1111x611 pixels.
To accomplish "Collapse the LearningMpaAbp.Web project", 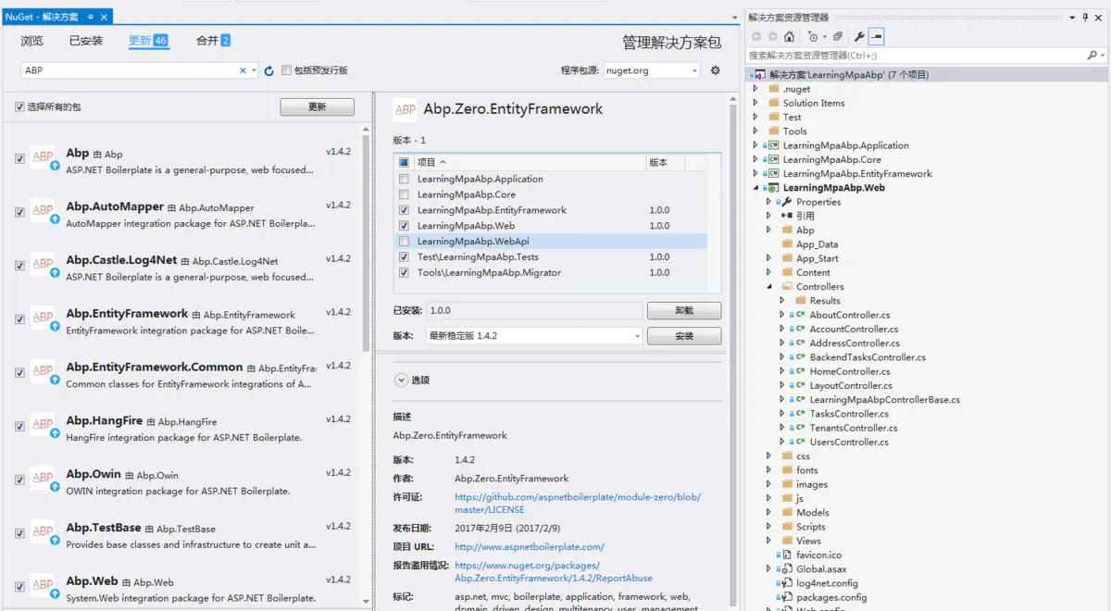I will 755,188.
